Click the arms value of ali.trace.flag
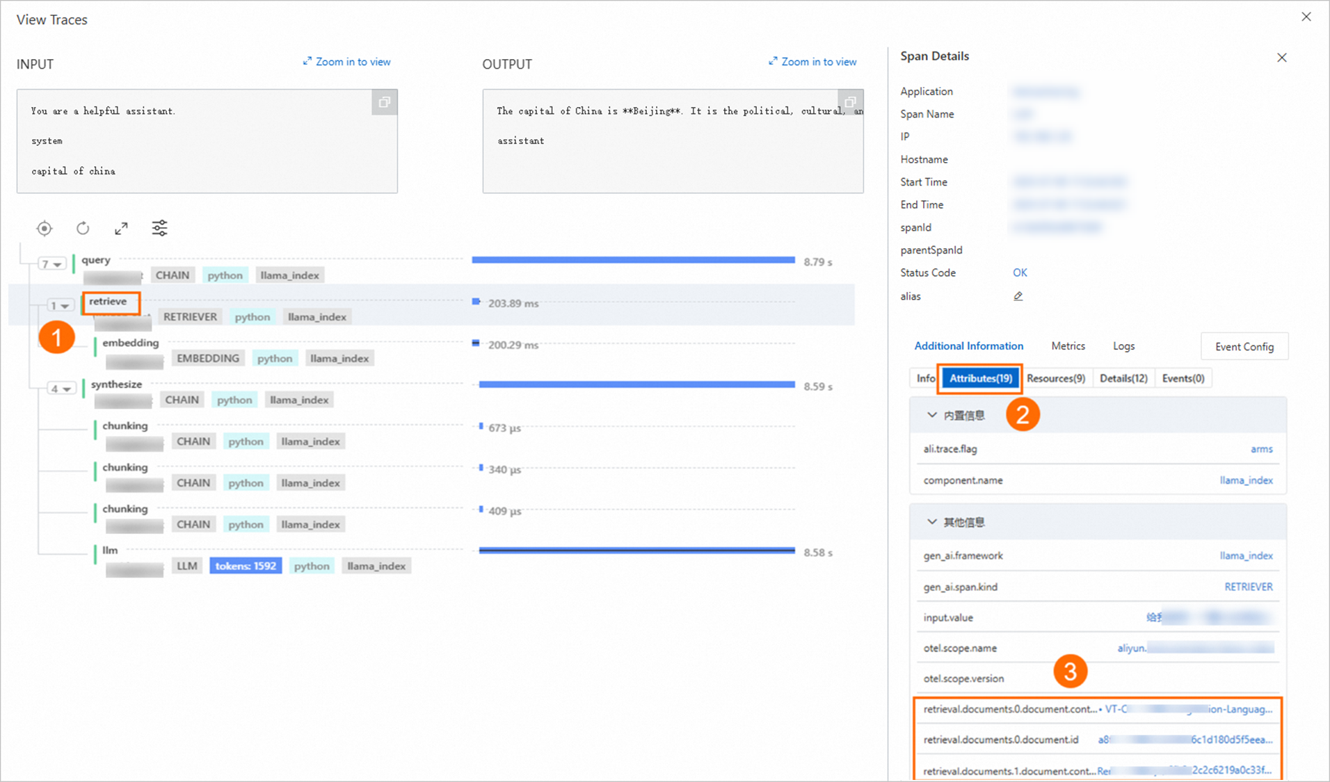 1261,449
